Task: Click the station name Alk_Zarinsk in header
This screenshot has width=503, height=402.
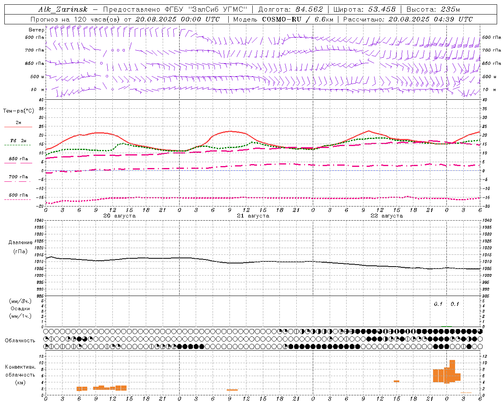Action: (x=63, y=9)
